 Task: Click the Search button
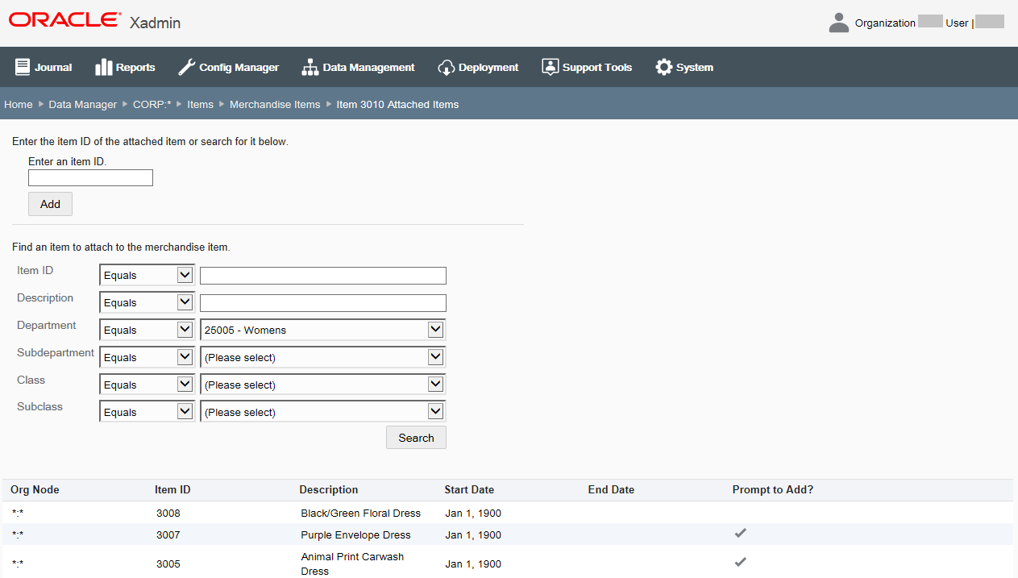coord(416,437)
